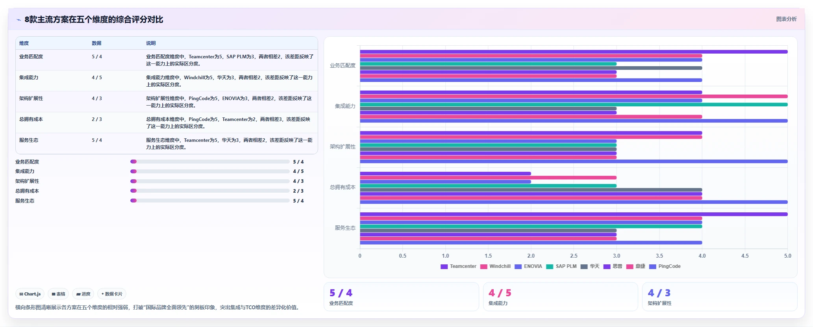813x327 pixels.
Task: Toggle the Windchill legend entry
Action: point(495,266)
